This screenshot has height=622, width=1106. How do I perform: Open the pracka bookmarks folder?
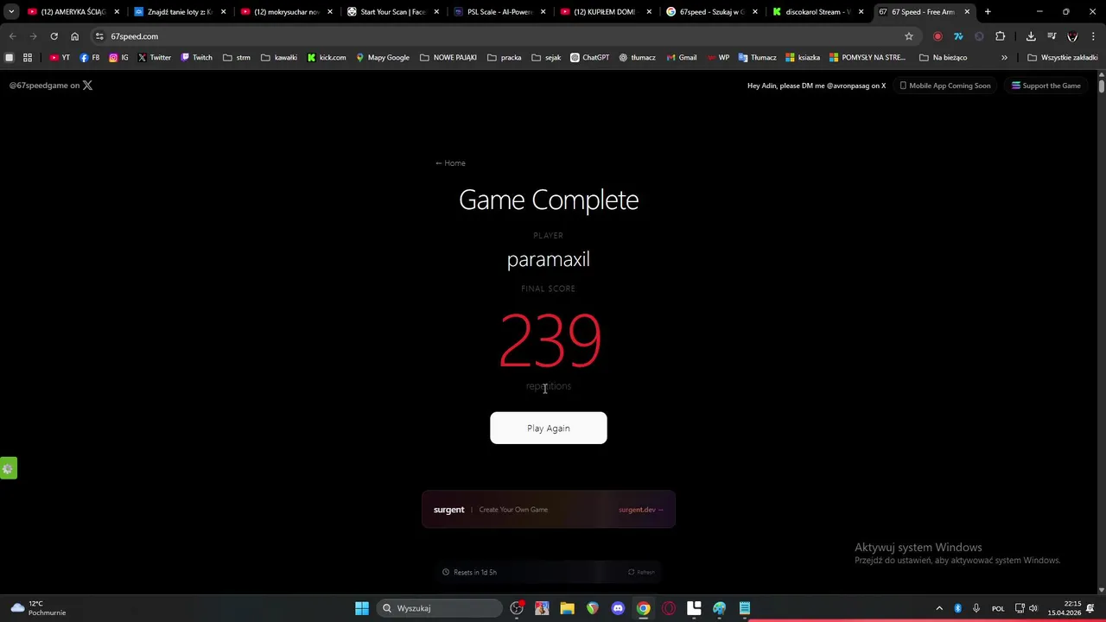coord(504,58)
